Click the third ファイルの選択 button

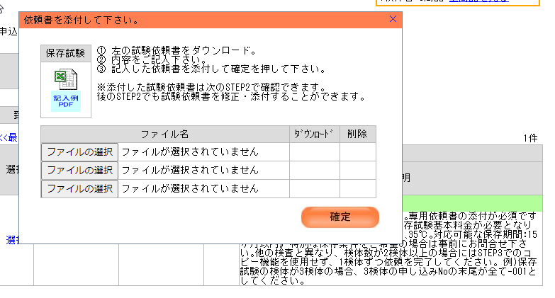[x=79, y=188]
